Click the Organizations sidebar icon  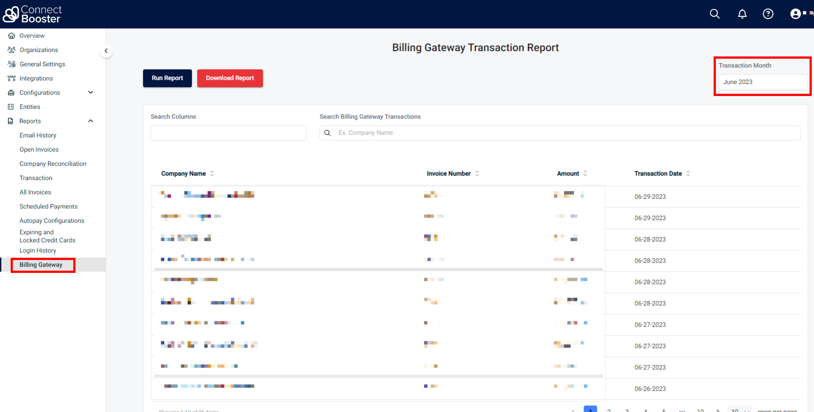pos(11,50)
